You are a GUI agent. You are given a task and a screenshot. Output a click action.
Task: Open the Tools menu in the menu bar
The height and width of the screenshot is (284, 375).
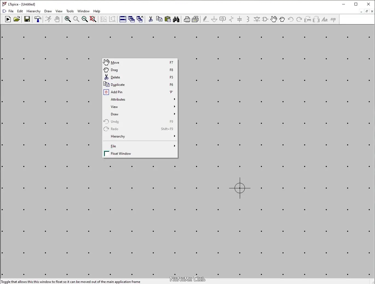[70, 11]
